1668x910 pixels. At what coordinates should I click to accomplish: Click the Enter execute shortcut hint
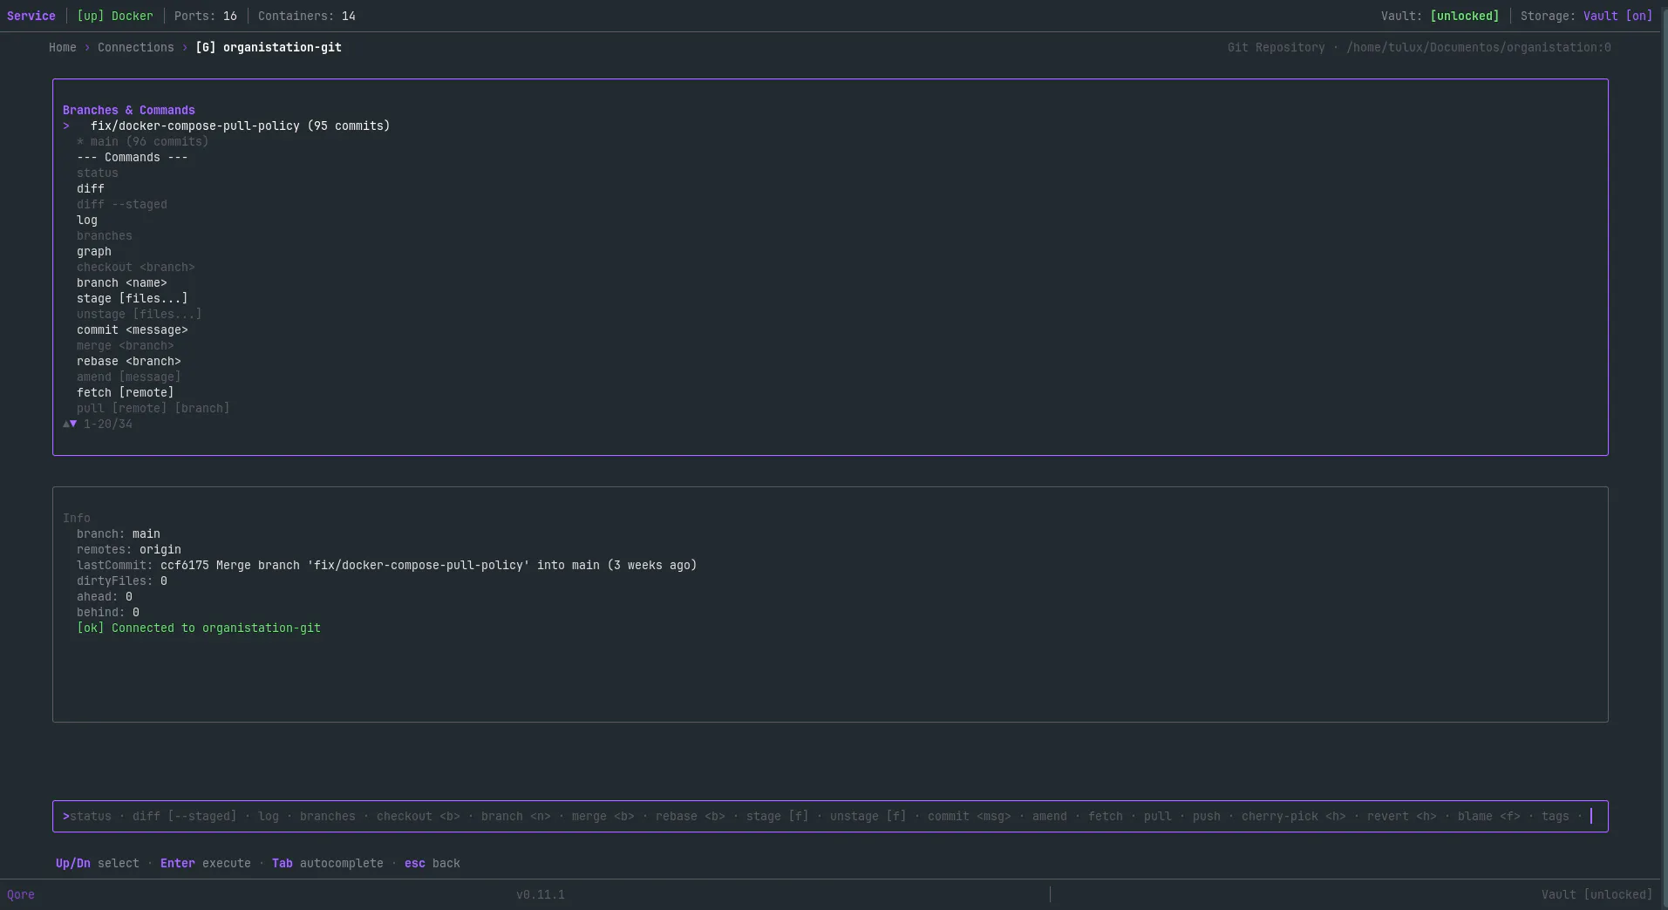[x=205, y=863]
